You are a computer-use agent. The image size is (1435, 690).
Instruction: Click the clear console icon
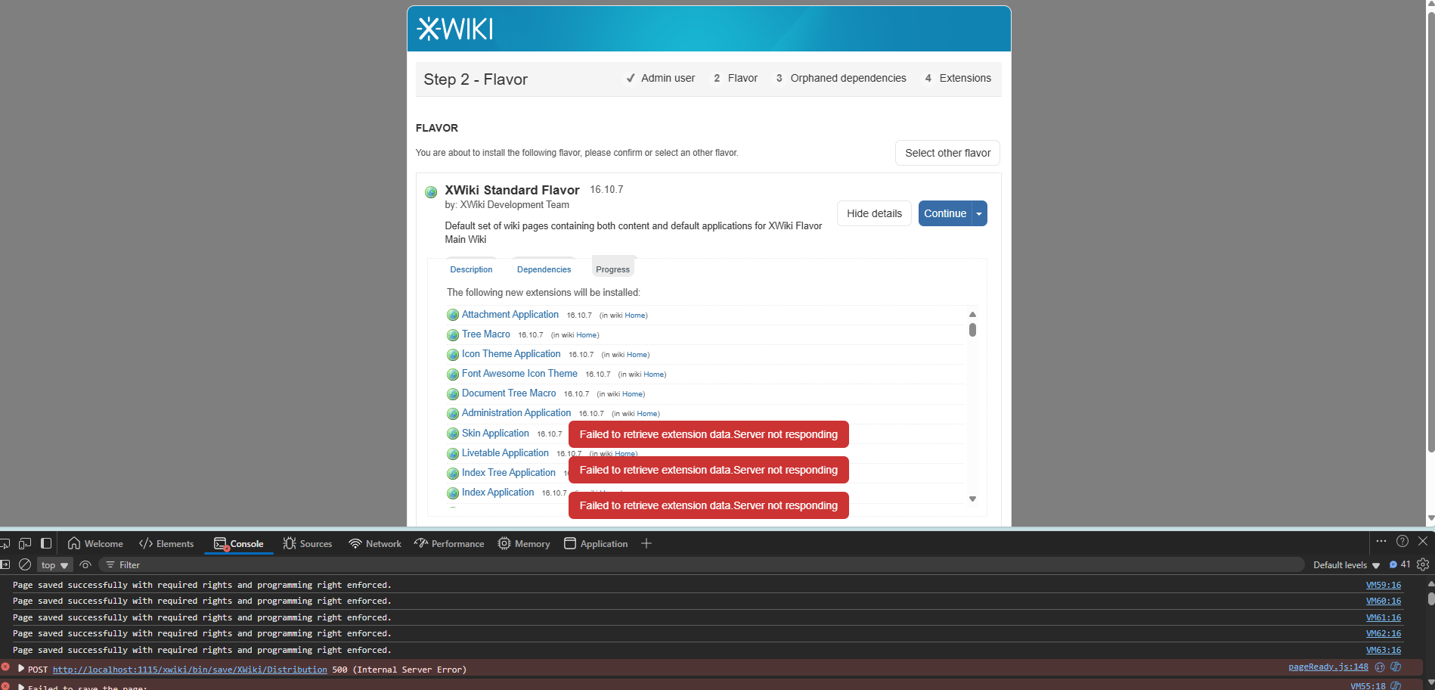25,564
